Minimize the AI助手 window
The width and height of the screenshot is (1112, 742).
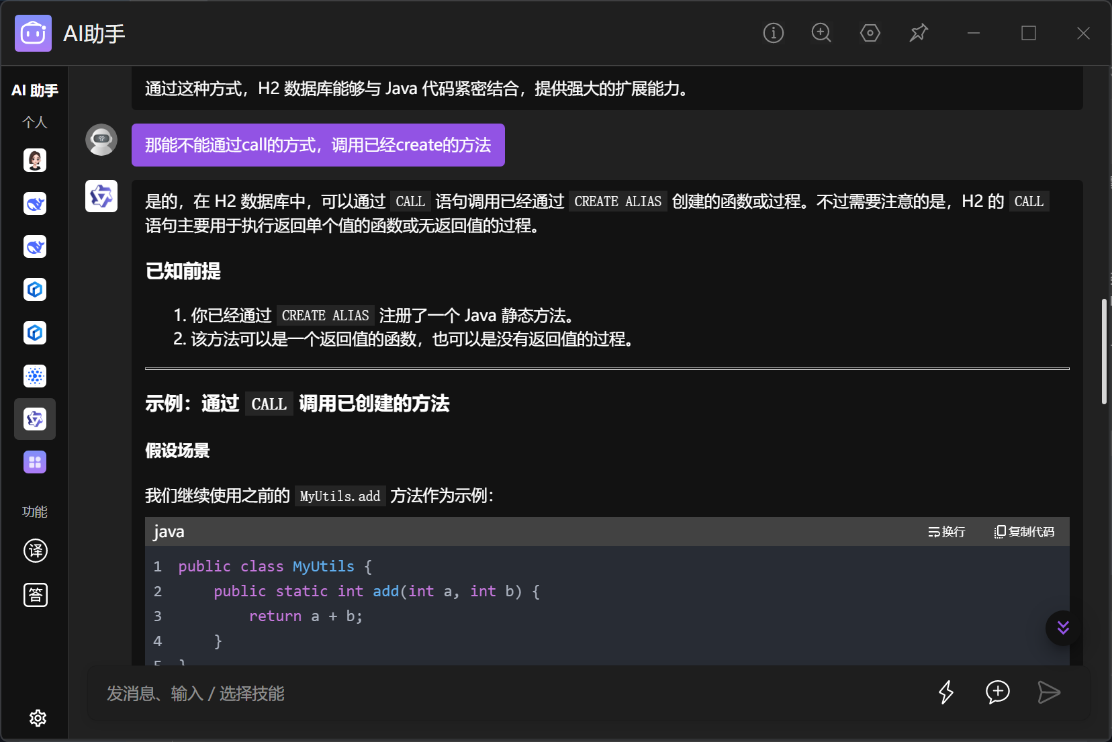(974, 33)
